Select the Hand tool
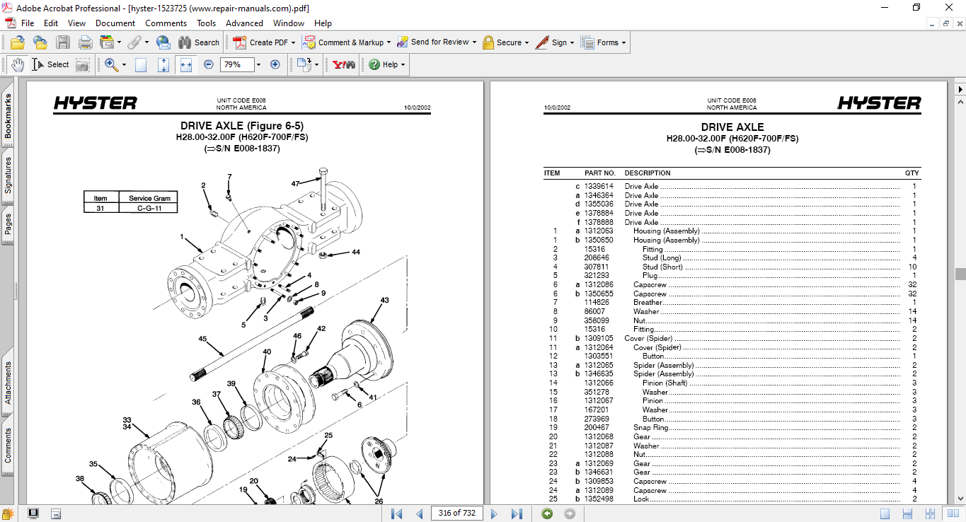The height and width of the screenshot is (522, 966). click(x=17, y=64)
